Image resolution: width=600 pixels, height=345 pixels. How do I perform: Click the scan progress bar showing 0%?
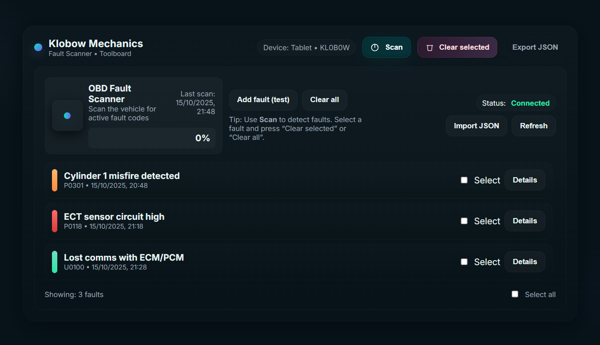coord(152,138)
